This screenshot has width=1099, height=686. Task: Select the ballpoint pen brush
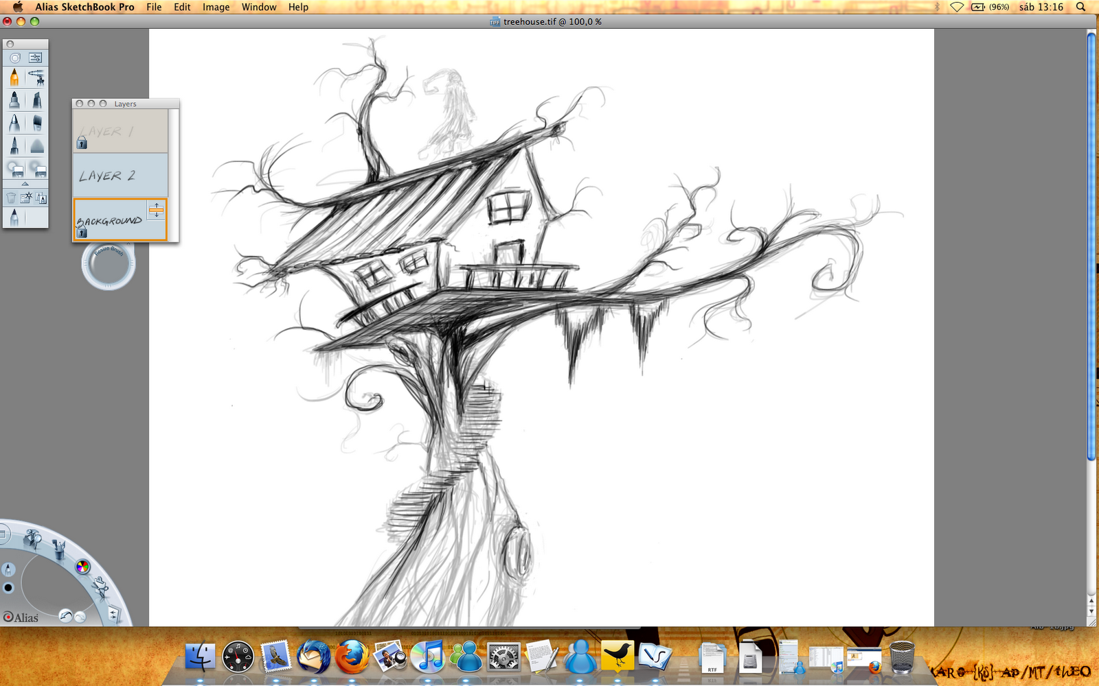(14, 123)
